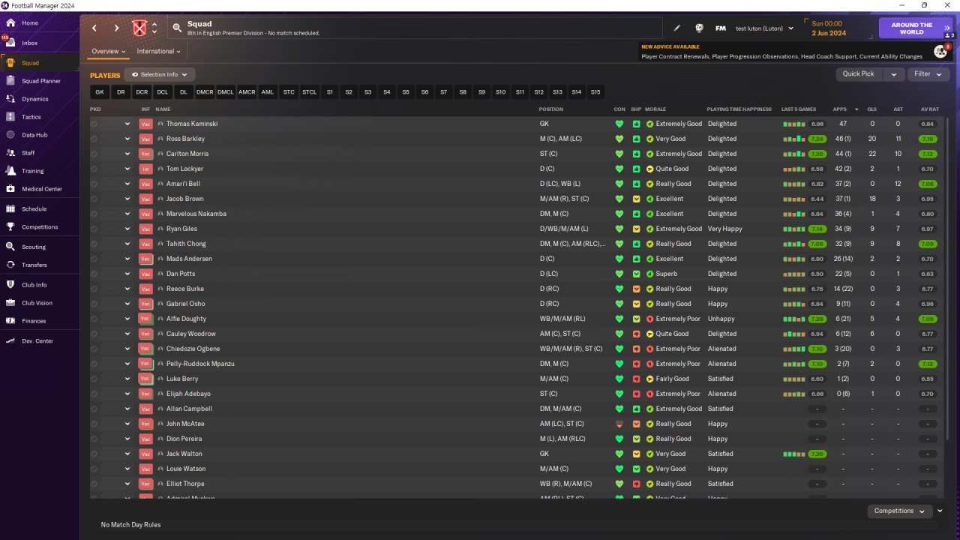
Task: Click Ross Barkley's last 5 games form bars
Action: (x=795, y=139)
